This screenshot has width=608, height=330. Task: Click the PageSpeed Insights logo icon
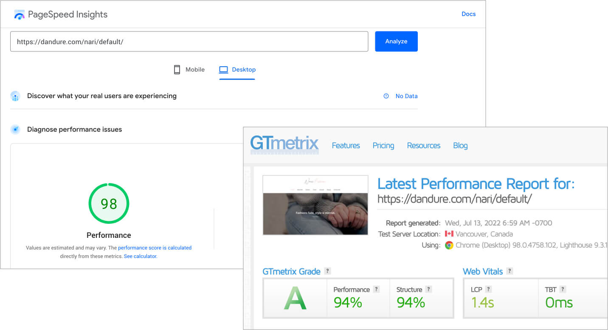coord(20,14)
